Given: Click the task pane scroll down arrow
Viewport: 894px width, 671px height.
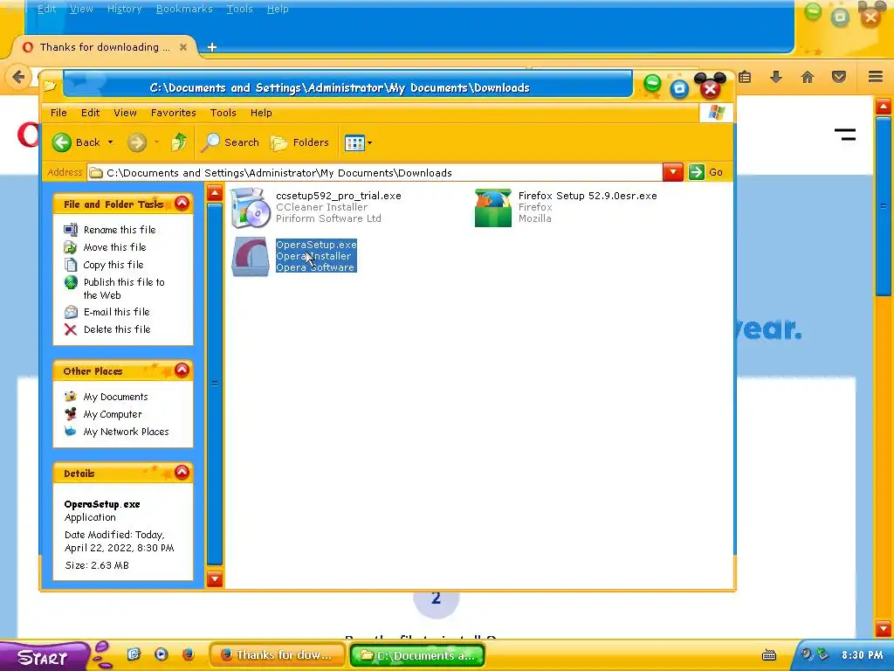Looking at the screenshot, I should [x=215, y=579].
